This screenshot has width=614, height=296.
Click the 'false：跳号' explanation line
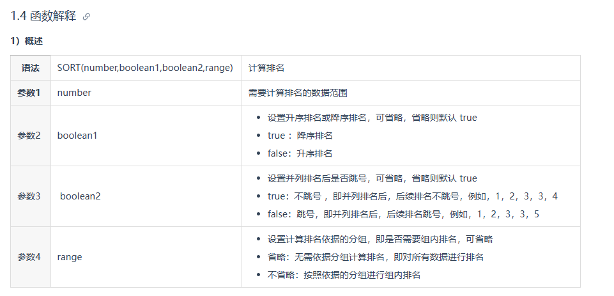pos(403,214)
